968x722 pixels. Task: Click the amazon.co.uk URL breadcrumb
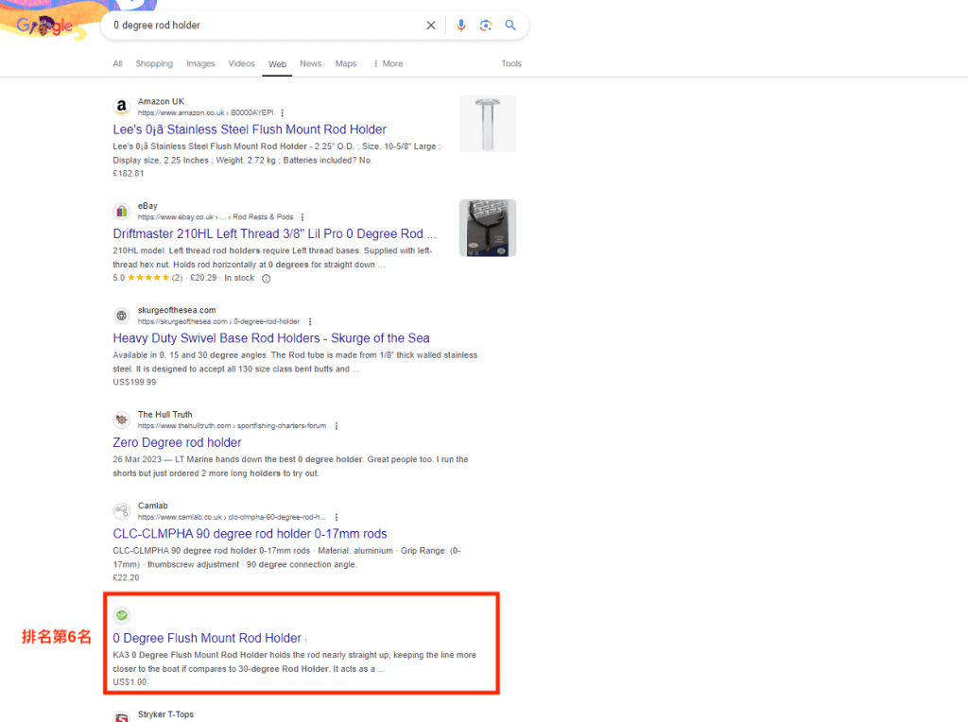[205, 112]
